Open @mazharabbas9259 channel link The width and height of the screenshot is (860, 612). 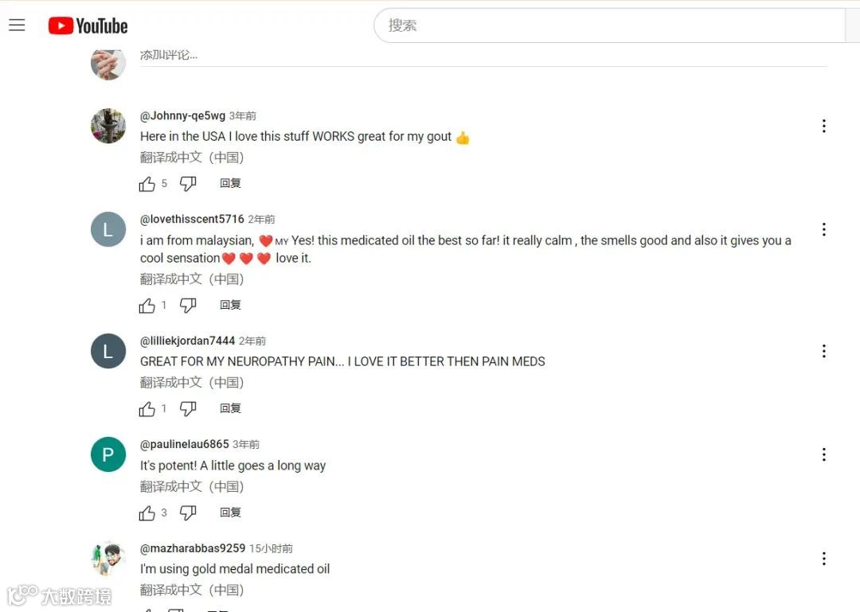(193, 548)
